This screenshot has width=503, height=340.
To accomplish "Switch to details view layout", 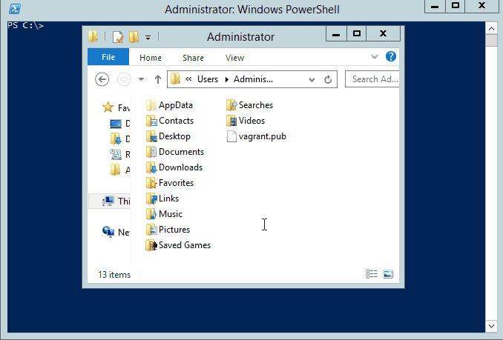I will tap(371, 274).
